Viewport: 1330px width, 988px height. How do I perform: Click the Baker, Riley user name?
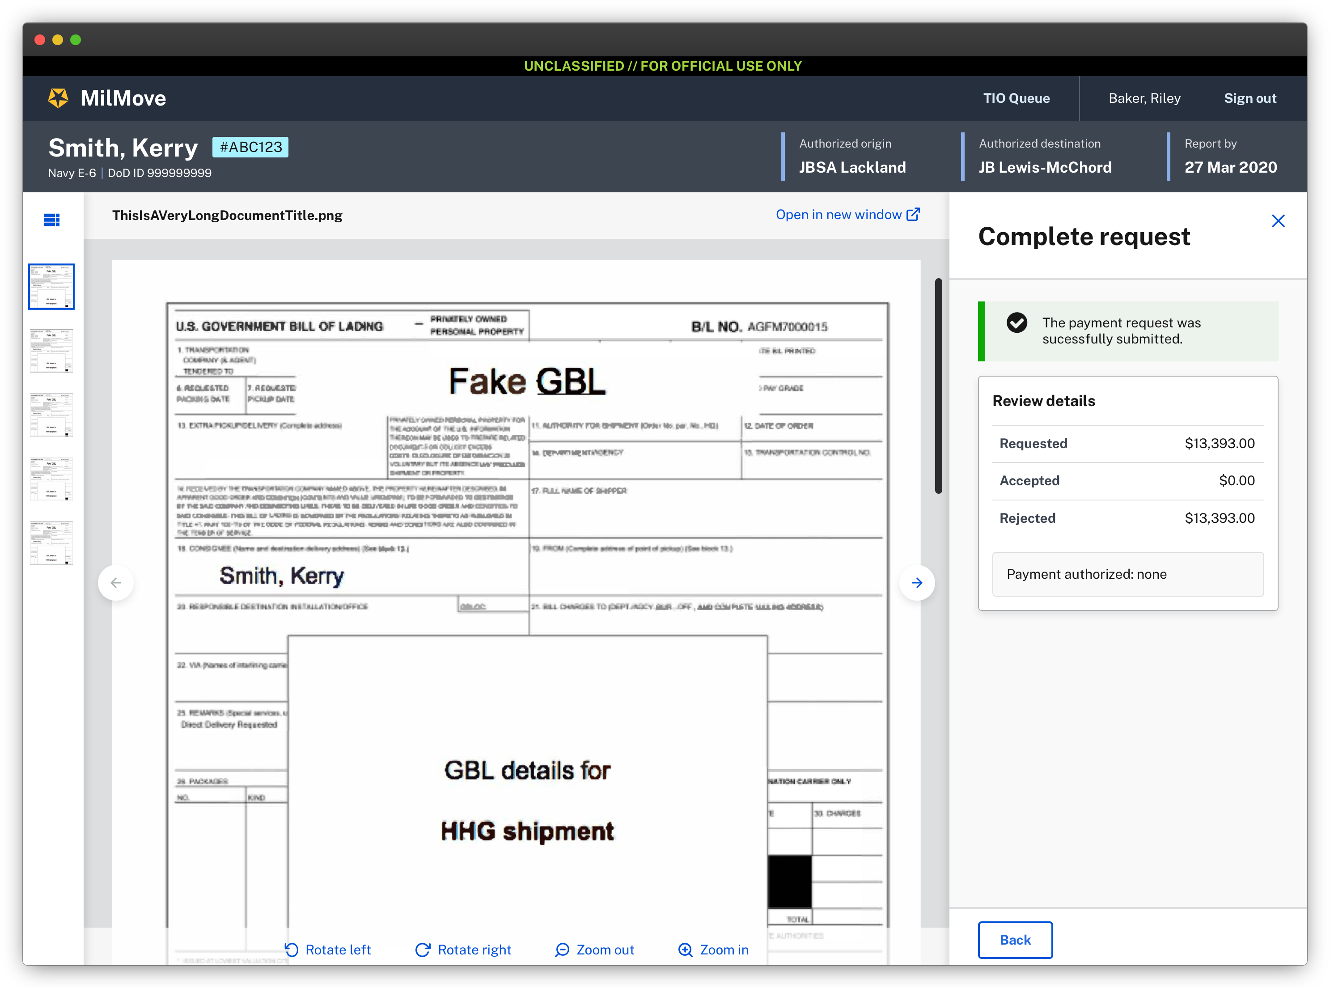(x=1144, y=98)
